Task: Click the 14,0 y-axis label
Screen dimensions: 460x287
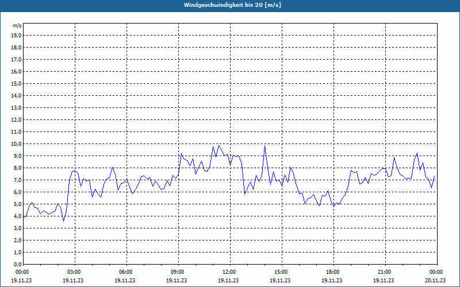Action: (17, 95)
